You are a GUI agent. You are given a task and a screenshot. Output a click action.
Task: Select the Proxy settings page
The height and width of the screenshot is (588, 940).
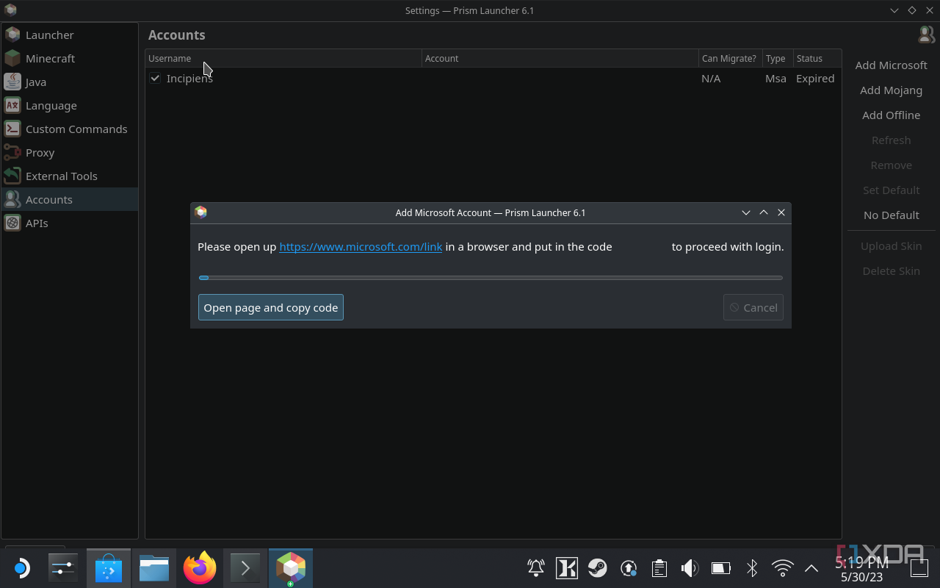point(70,152)
